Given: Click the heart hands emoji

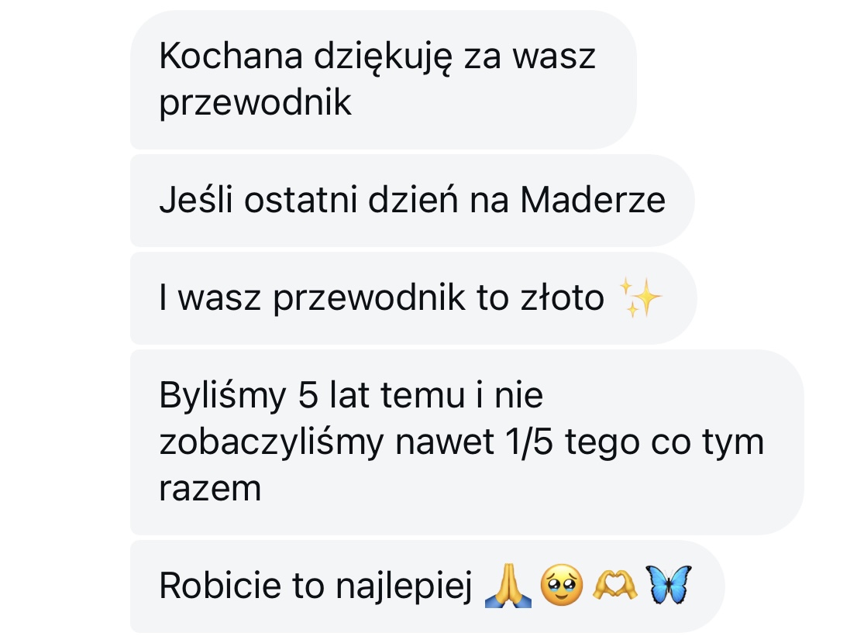Looking at the screenshot, I should (614, 586).
